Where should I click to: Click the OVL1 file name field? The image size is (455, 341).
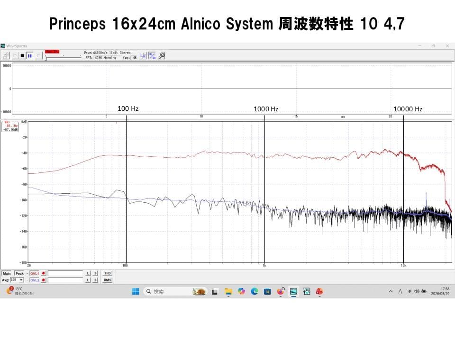tap(65, 273)
